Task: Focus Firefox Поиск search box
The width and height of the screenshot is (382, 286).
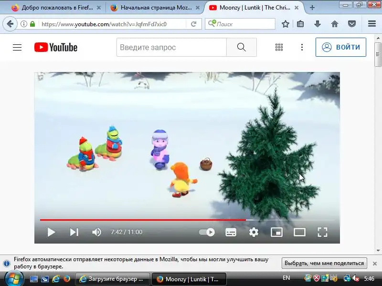Action: (240, 24)
